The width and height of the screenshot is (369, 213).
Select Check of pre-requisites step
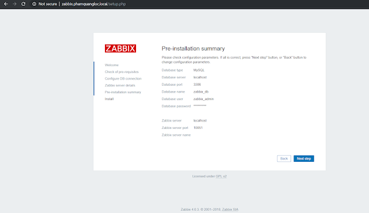(x=122, y=72)
